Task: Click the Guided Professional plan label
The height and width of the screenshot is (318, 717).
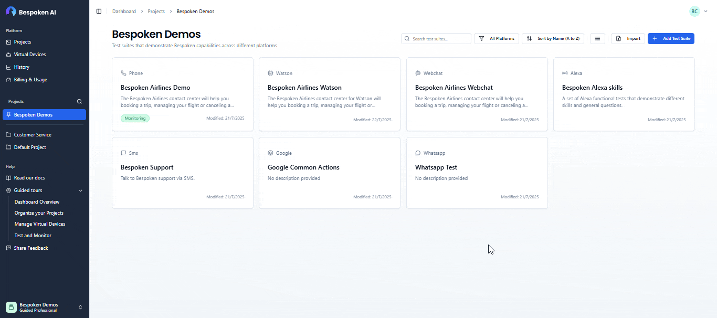Action: [x=38, y=311]
